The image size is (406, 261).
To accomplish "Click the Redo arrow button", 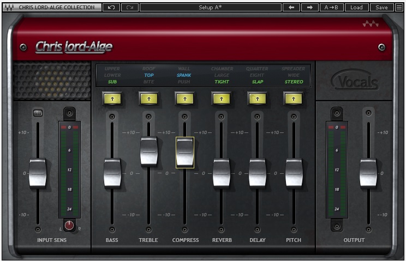I will tap(130, 7).
